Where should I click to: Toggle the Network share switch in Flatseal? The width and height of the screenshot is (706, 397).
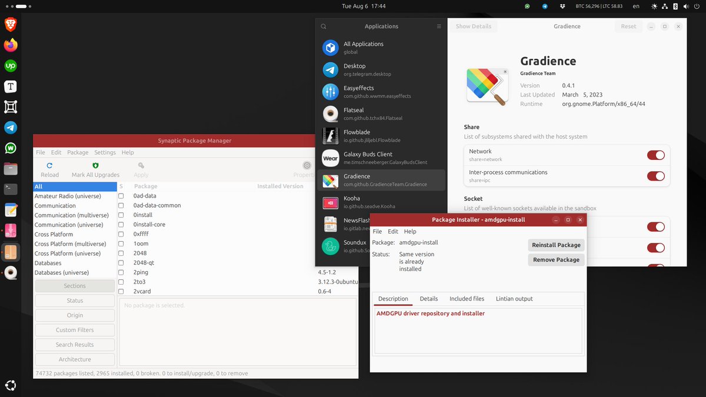coord(656,155)
